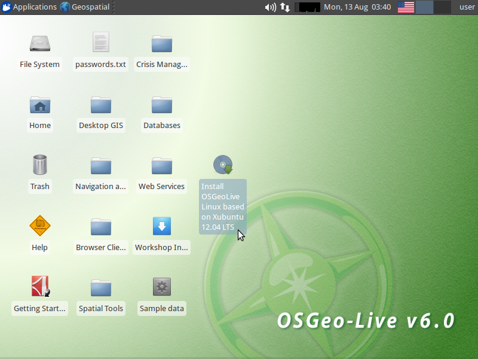Open the Web Services folder icon
The image size is (478, 359).
[162, 166]
